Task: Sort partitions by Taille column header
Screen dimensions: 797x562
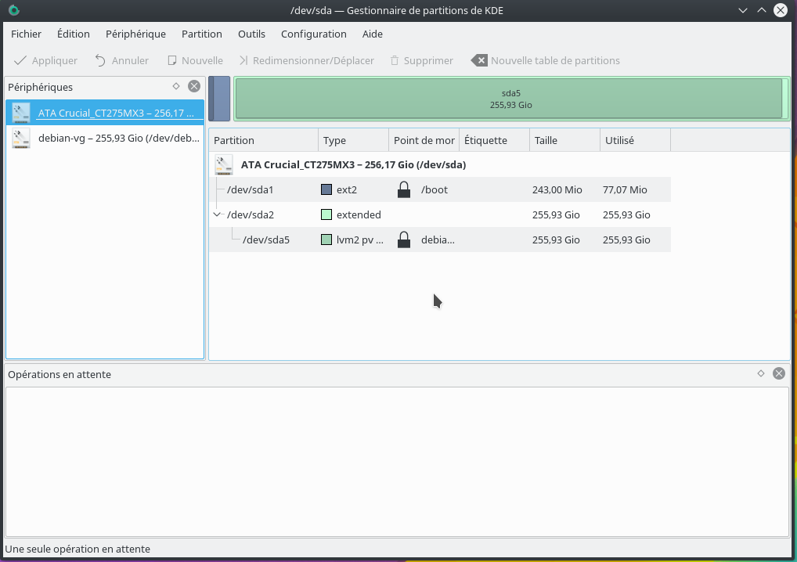Action: click(x=564, y=140)
